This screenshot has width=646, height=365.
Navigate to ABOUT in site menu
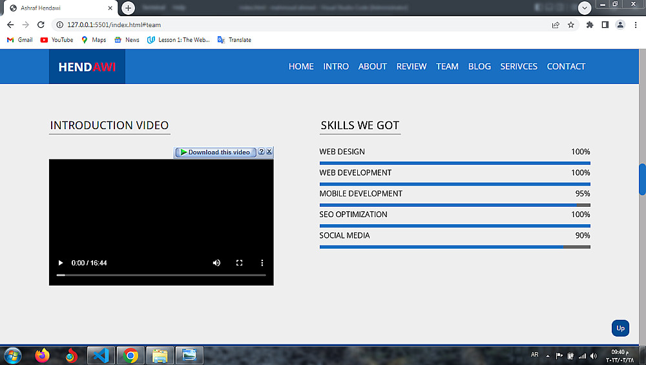point(373,67)
